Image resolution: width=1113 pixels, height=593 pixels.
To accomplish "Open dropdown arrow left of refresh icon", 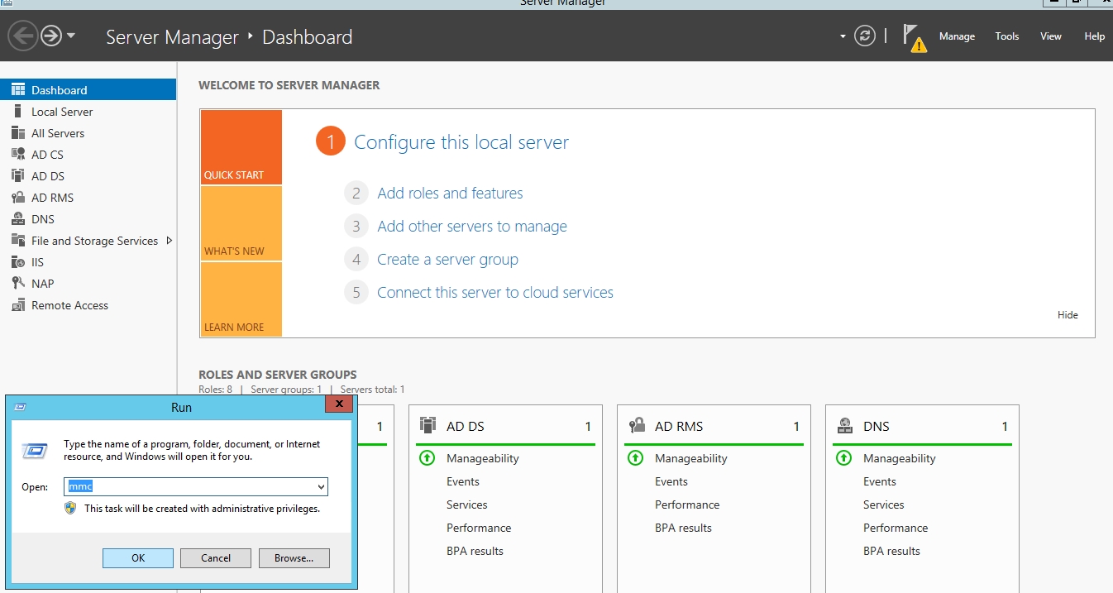I will tap(843, 36).
